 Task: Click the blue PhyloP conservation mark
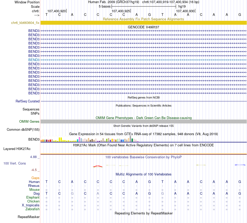tap(240, 165)
